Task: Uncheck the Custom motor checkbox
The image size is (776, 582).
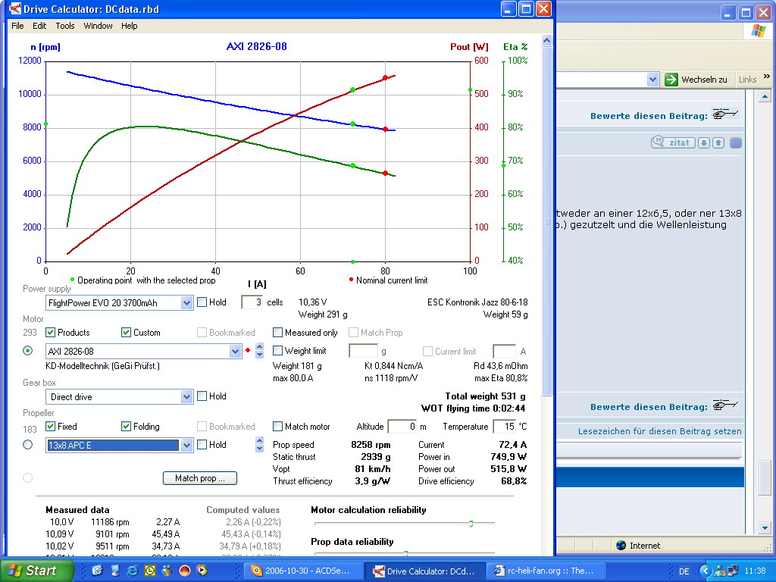Action: coord(127,333)
